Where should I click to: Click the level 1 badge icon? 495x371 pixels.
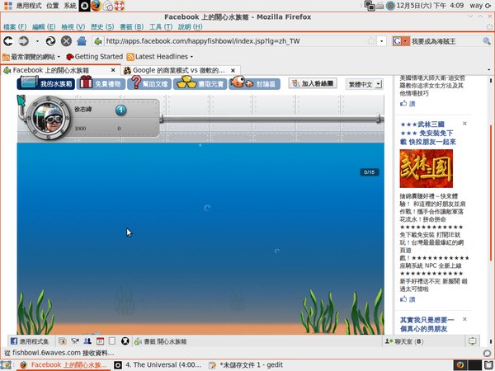[120, 110]
